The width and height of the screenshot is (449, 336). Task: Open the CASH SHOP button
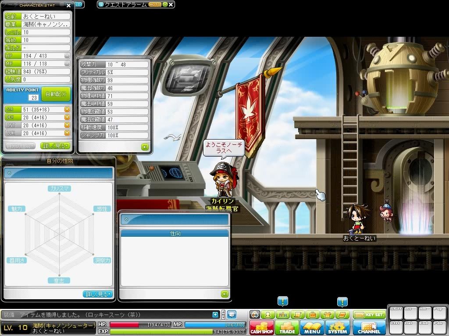click(261, 328)
